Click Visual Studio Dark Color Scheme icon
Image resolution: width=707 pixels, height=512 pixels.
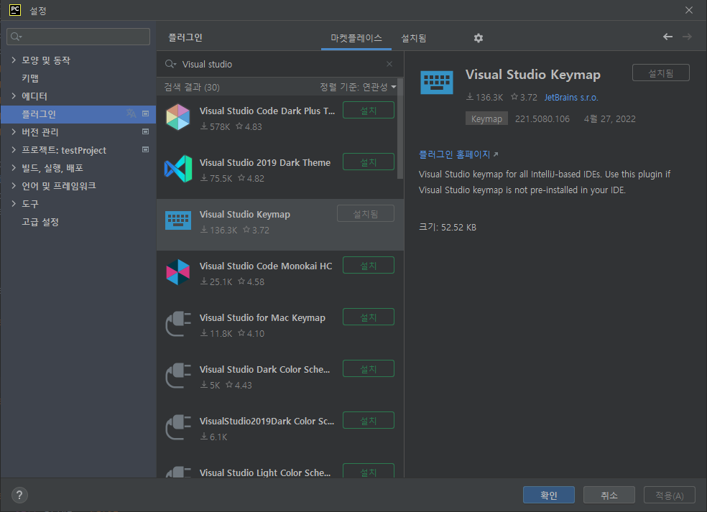[x=178, y=376]
